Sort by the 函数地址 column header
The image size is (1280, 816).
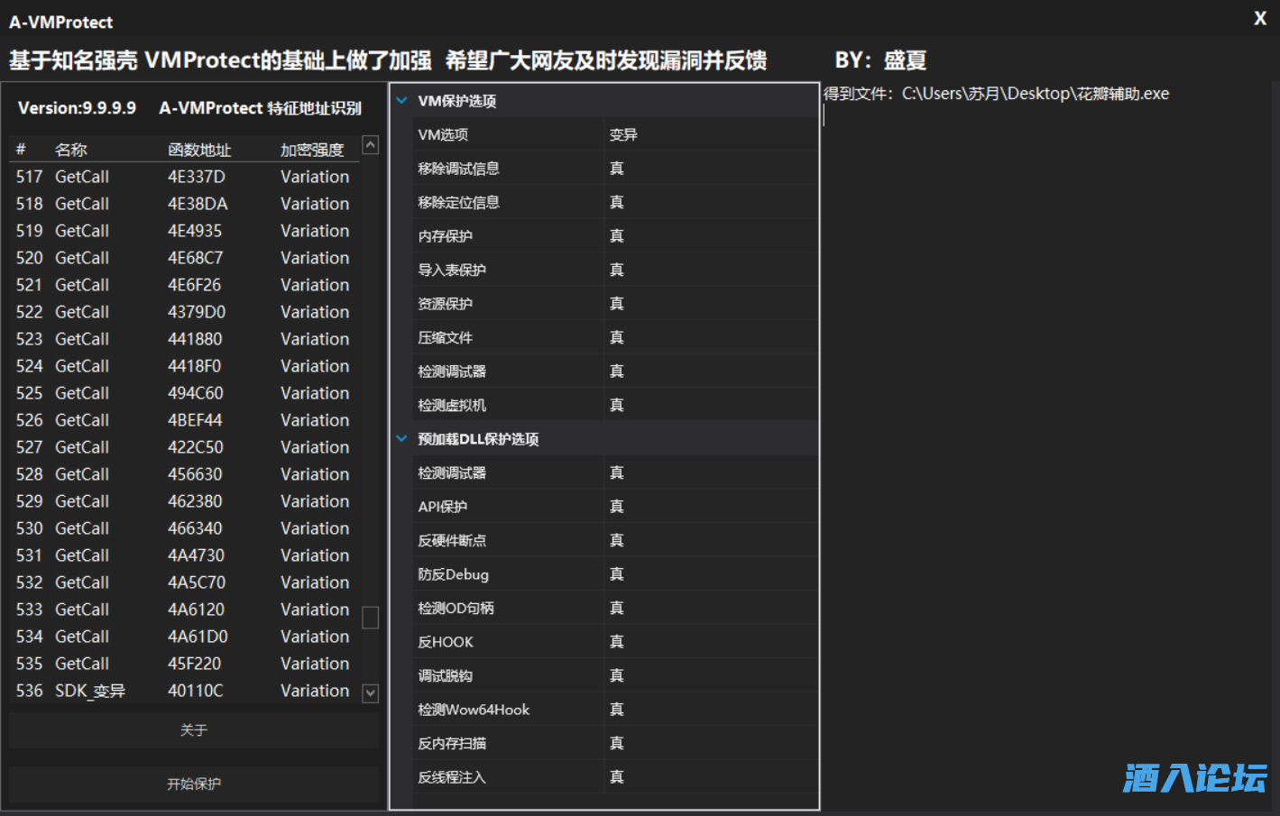[x=199, y=150]
